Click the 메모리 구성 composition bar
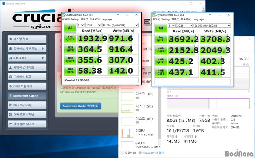This screenshot has height=158, width=255. 208,103
